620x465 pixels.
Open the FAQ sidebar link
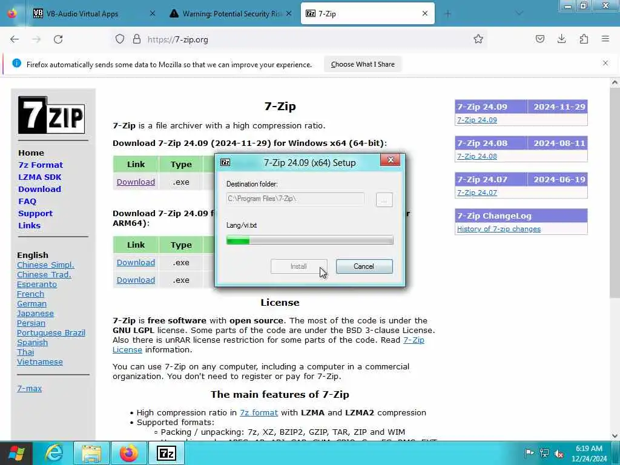coord(27,201)
